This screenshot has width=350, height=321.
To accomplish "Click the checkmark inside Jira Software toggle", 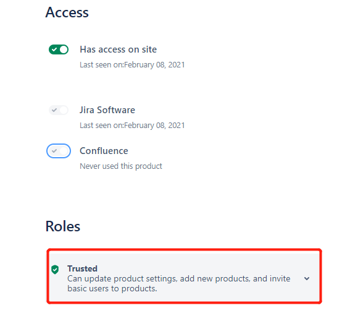I will coord(54,110).
